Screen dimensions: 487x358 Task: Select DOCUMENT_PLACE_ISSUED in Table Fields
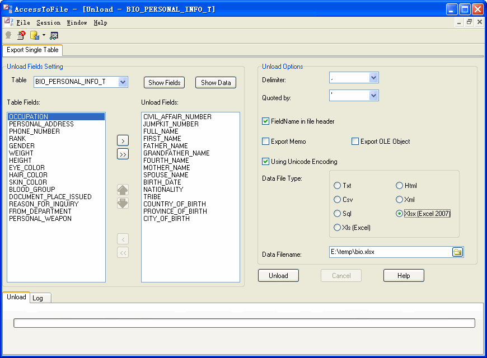click(56, 197)
